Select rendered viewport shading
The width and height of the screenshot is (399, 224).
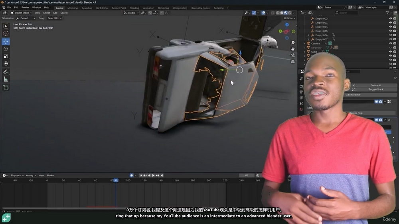(x=290, y=13)
